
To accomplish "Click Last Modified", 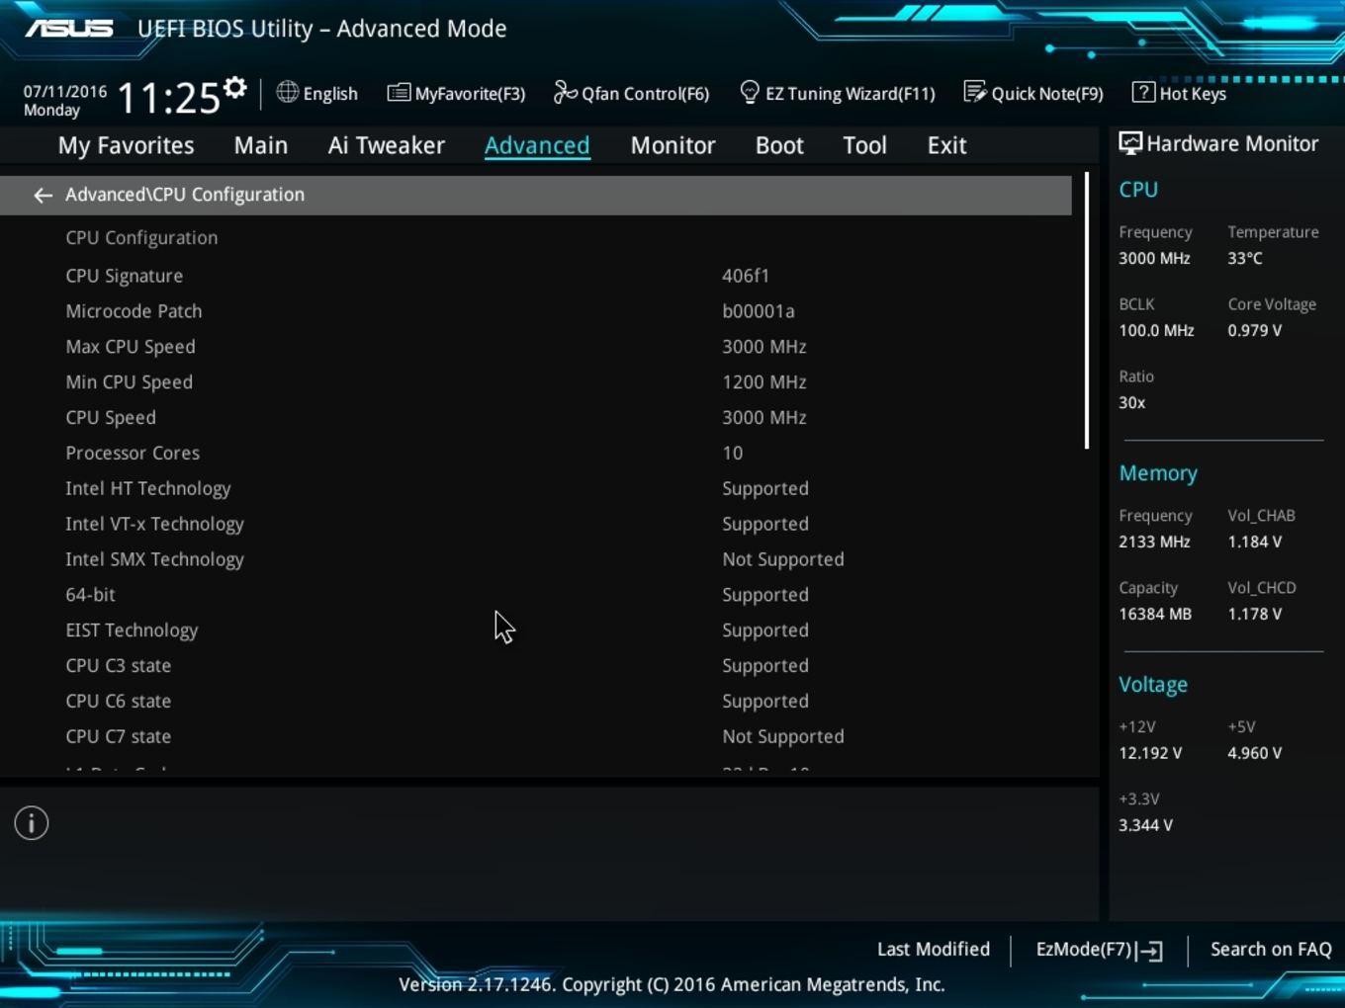I will tap(934, 949).
